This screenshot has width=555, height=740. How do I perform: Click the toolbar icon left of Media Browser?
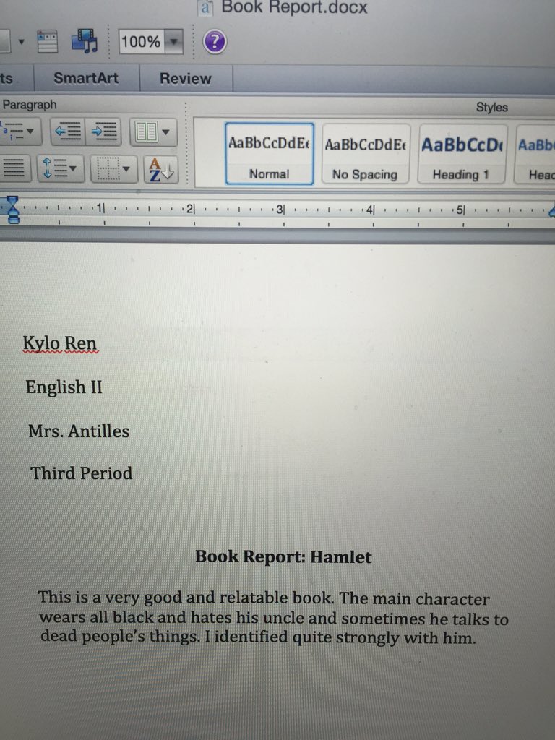47,41
